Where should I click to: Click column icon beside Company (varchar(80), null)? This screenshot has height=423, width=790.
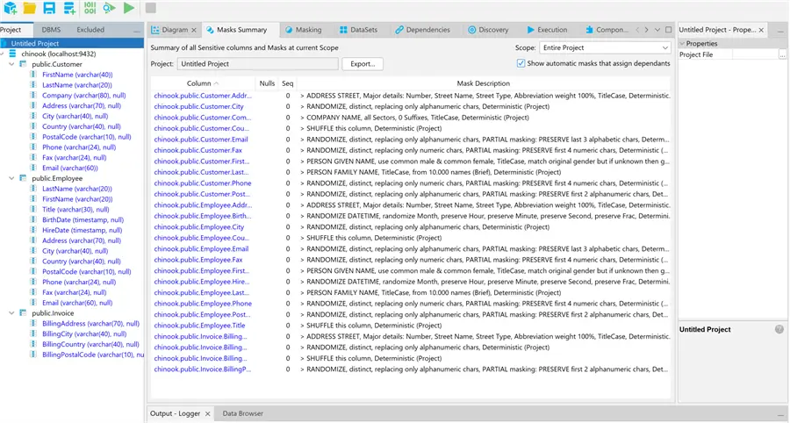point(33,95)
